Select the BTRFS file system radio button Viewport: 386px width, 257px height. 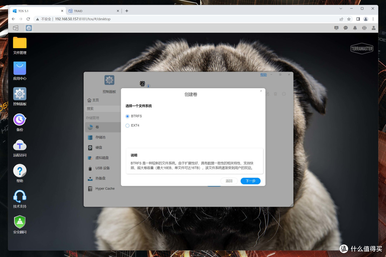[127, 116]
